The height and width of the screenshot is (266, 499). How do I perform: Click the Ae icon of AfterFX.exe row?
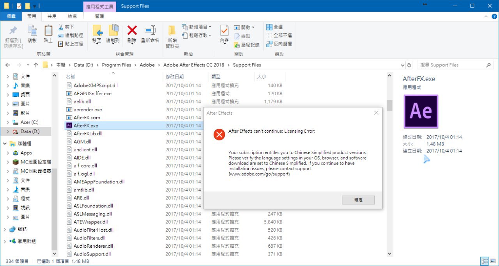click(69, 126)
